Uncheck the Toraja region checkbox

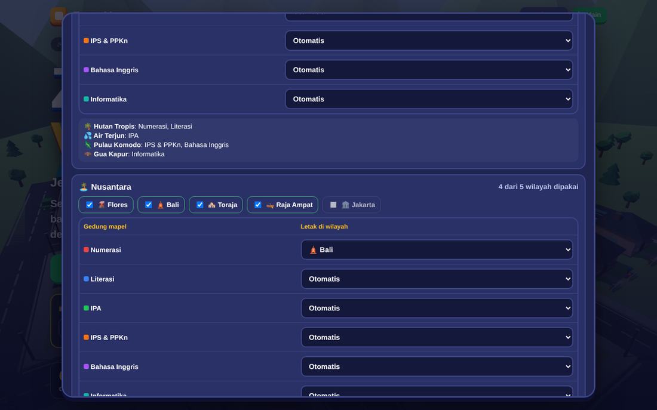coord(200,205)
